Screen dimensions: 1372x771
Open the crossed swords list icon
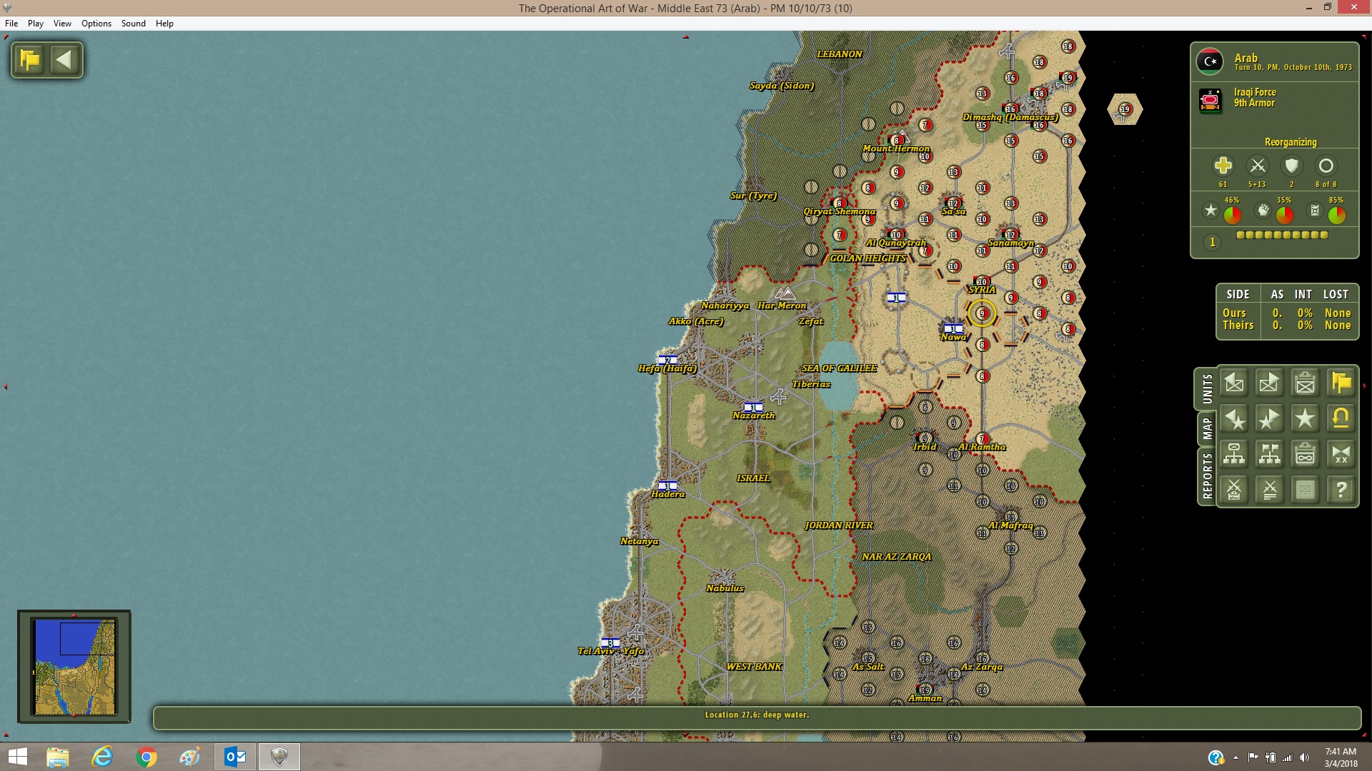(x=1269, y=490)
